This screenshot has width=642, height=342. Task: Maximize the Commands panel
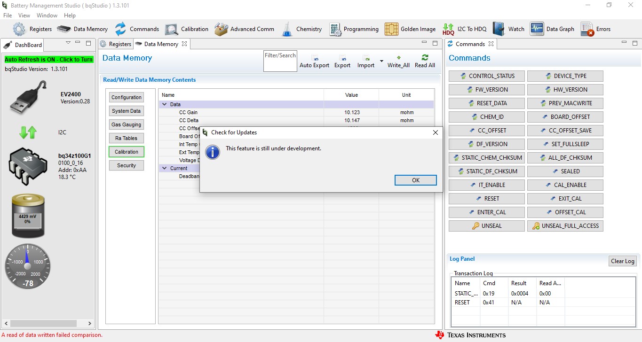click(635, 43)
